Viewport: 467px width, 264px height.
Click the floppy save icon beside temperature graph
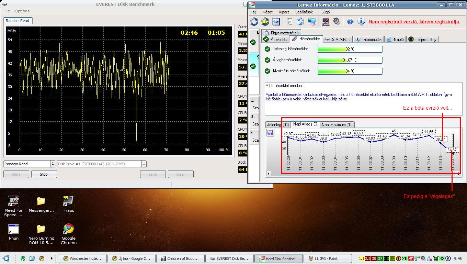(270, 132)
